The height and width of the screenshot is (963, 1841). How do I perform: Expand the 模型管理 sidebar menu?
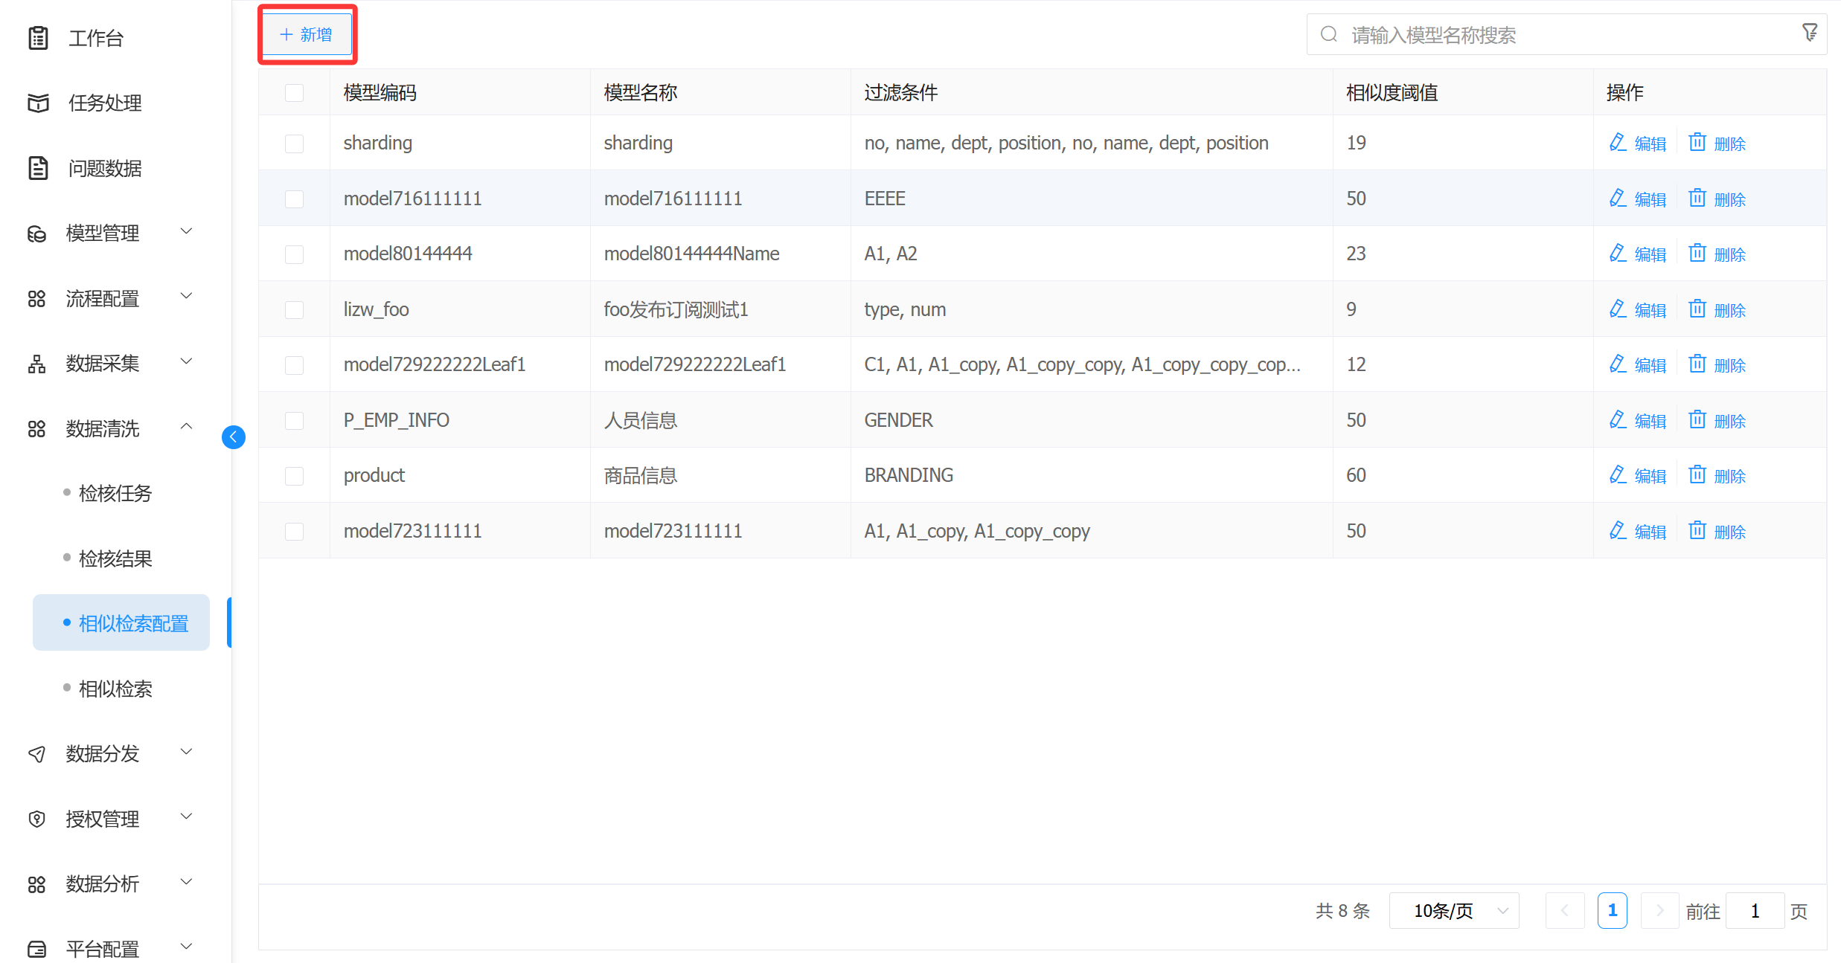112,233
